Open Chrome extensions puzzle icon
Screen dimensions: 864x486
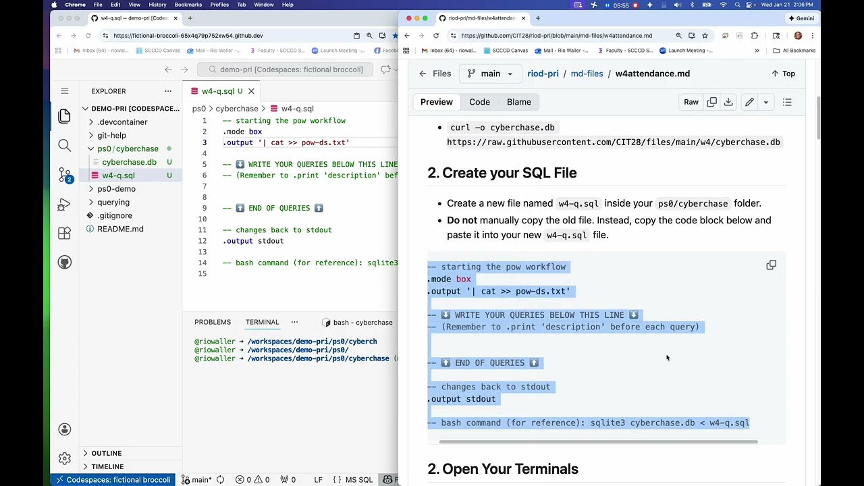click(x=754, y=35)
